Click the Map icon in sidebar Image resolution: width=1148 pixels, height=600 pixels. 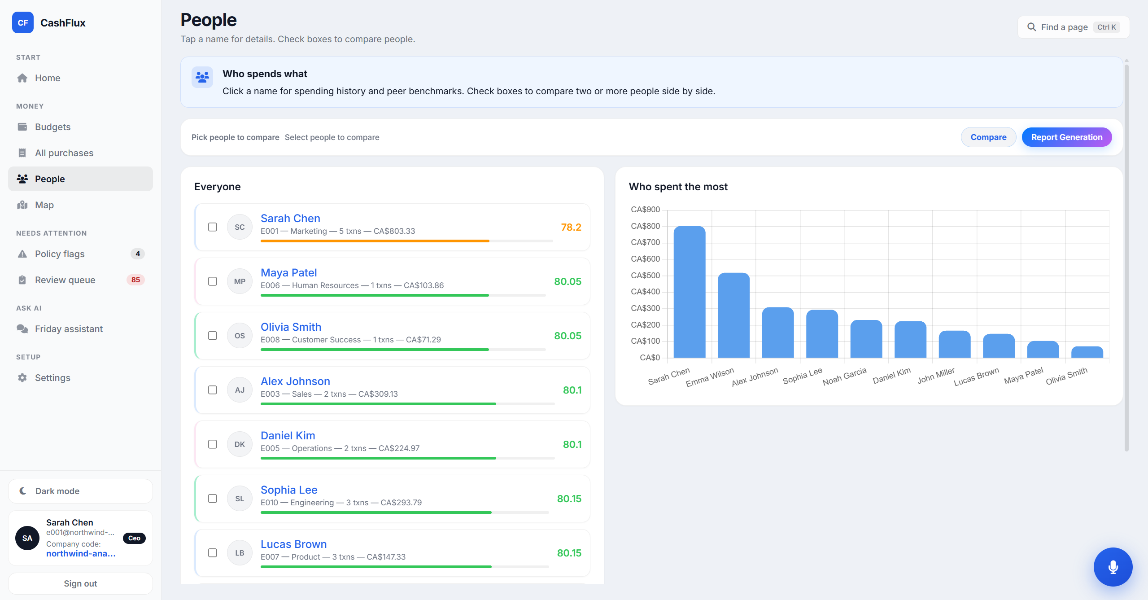pyautogui.click(x=22, y=205)
